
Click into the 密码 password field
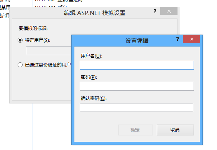[137, 86]
